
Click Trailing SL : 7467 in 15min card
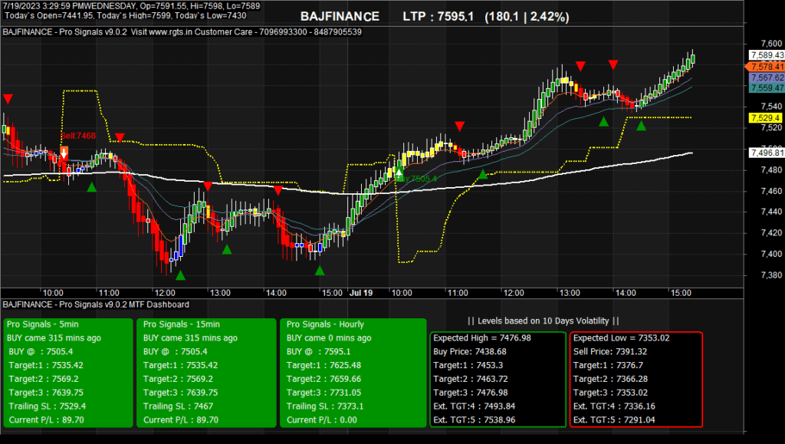(178, 406)
